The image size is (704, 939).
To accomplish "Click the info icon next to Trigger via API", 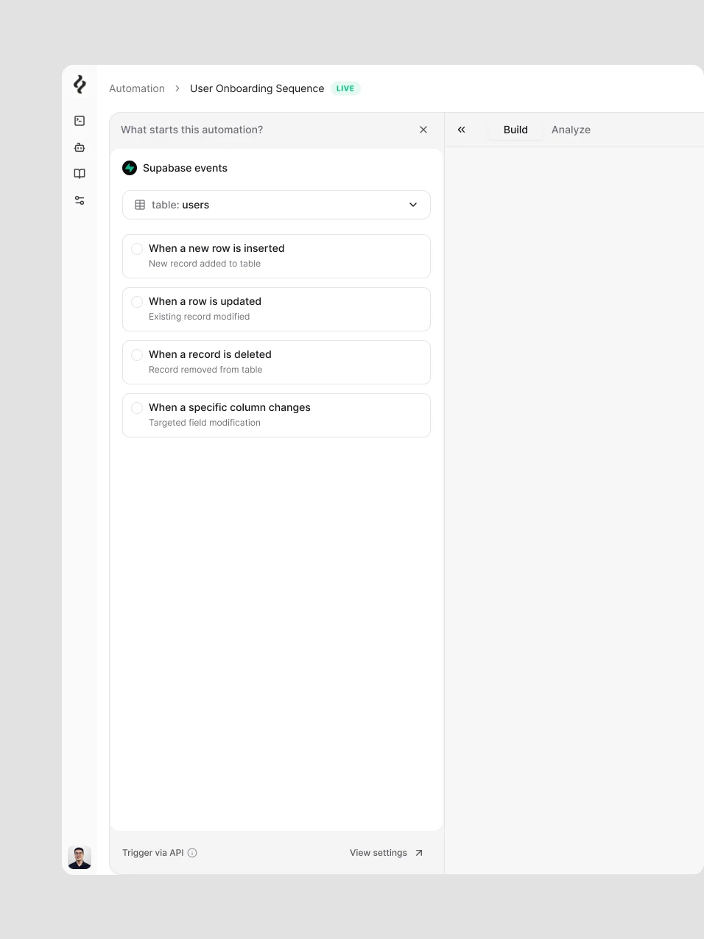I will point(192,853).
